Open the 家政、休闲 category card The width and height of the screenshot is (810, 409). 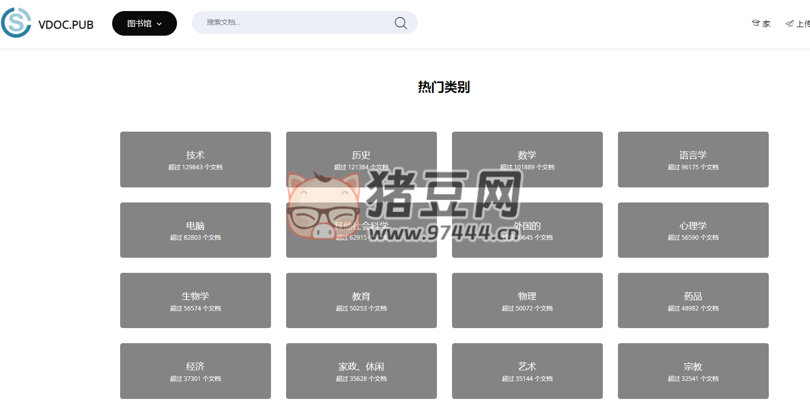362,371
